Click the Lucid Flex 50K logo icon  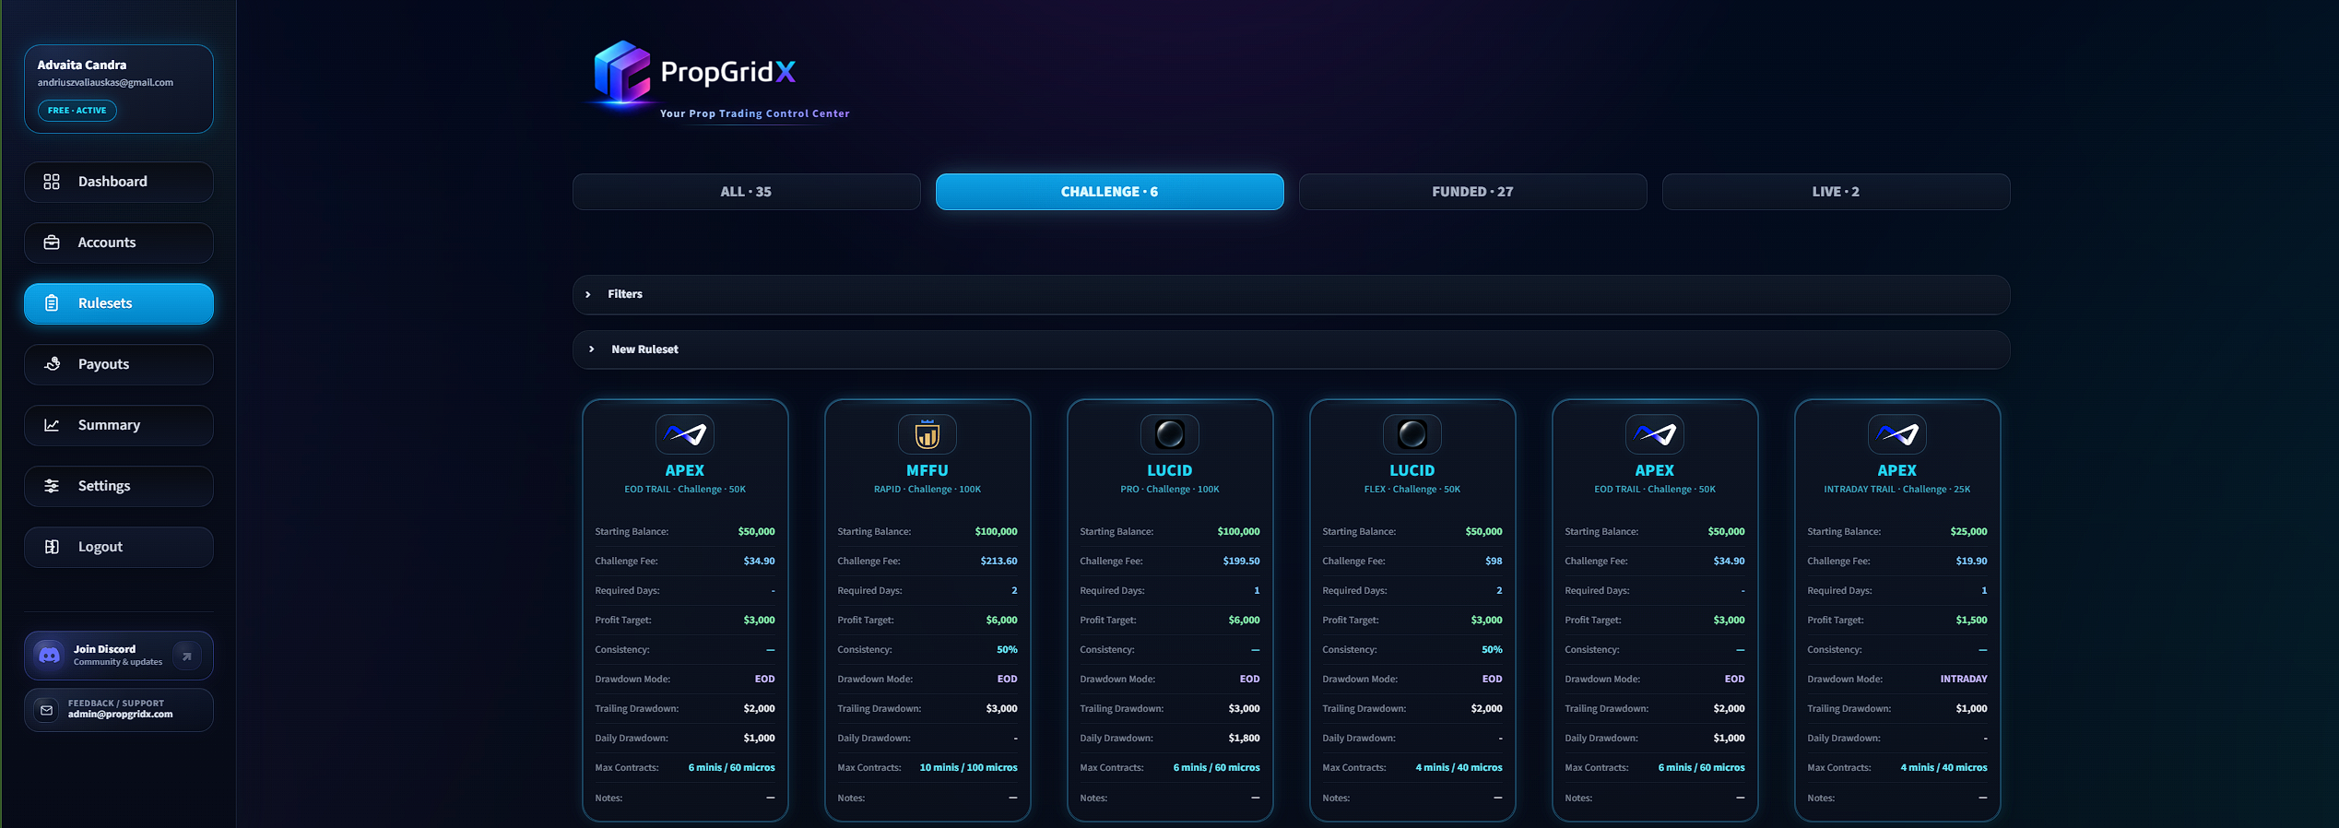pos(1412,434)
